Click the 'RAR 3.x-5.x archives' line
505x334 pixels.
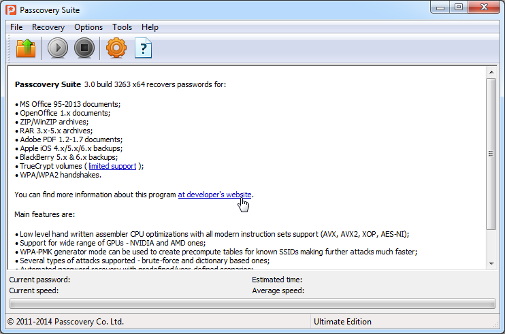[x=56, y=131]
